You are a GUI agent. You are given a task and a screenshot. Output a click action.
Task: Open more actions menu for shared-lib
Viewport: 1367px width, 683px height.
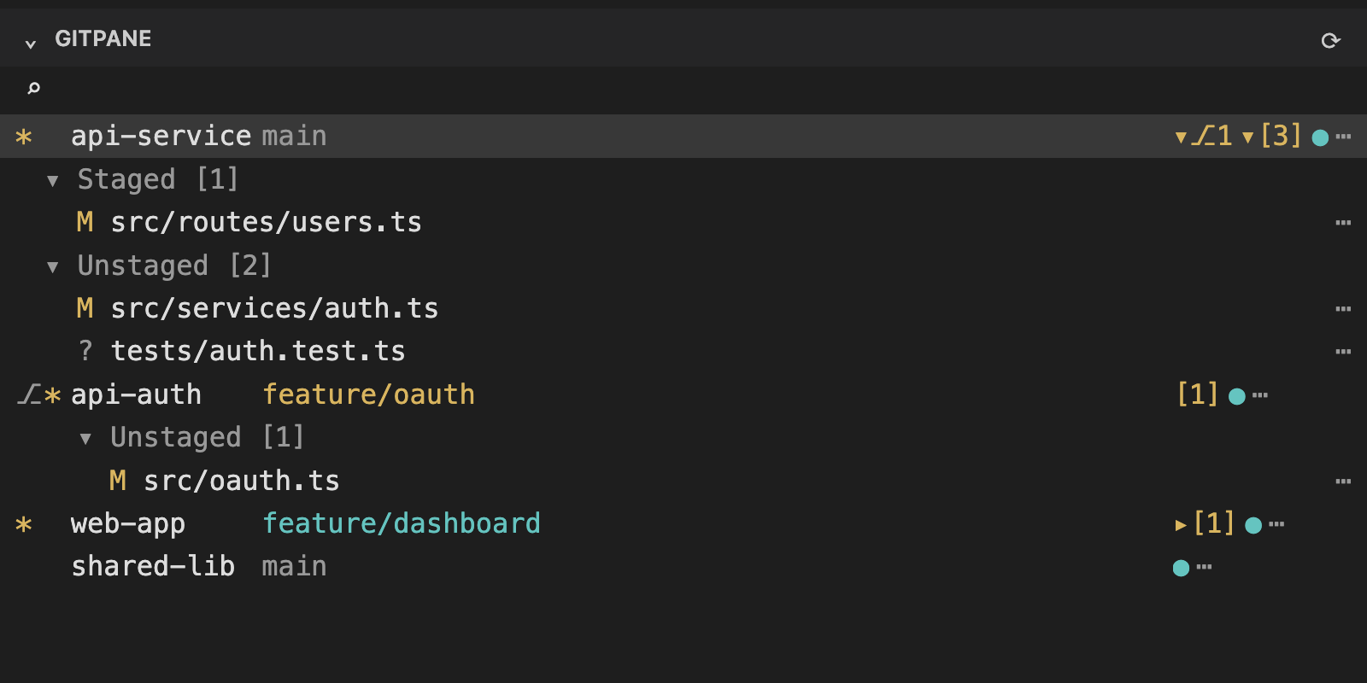1205,567
